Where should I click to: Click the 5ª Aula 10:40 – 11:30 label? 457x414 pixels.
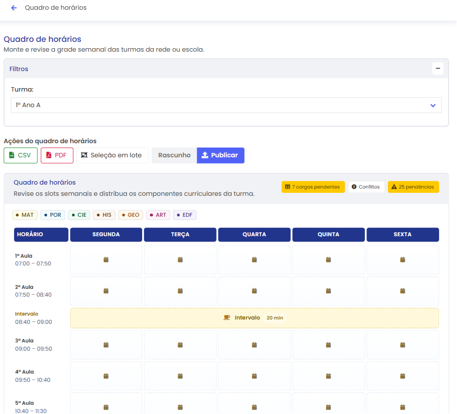tap(31, 407)
